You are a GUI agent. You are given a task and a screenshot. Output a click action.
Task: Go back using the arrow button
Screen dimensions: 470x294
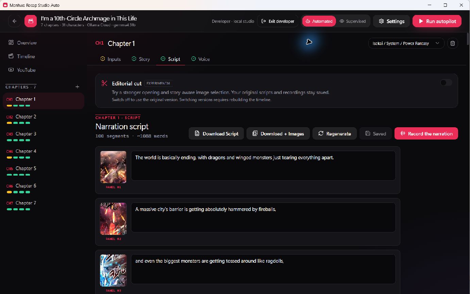tap(14, 21)
